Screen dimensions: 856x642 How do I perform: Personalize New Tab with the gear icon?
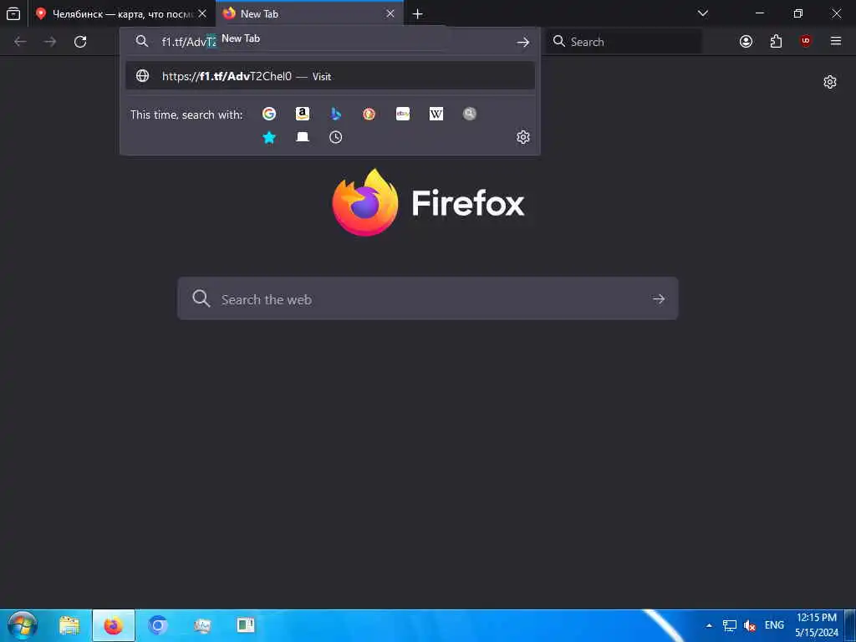830,82
